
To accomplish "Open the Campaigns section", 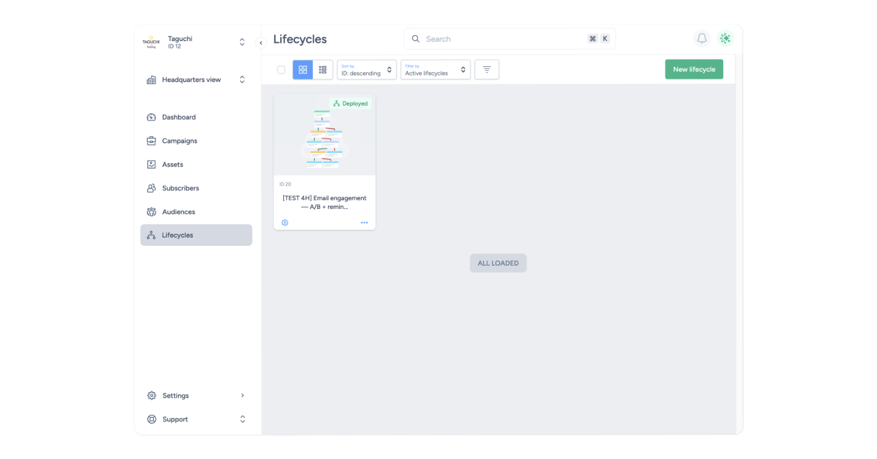I will (196, 141).
